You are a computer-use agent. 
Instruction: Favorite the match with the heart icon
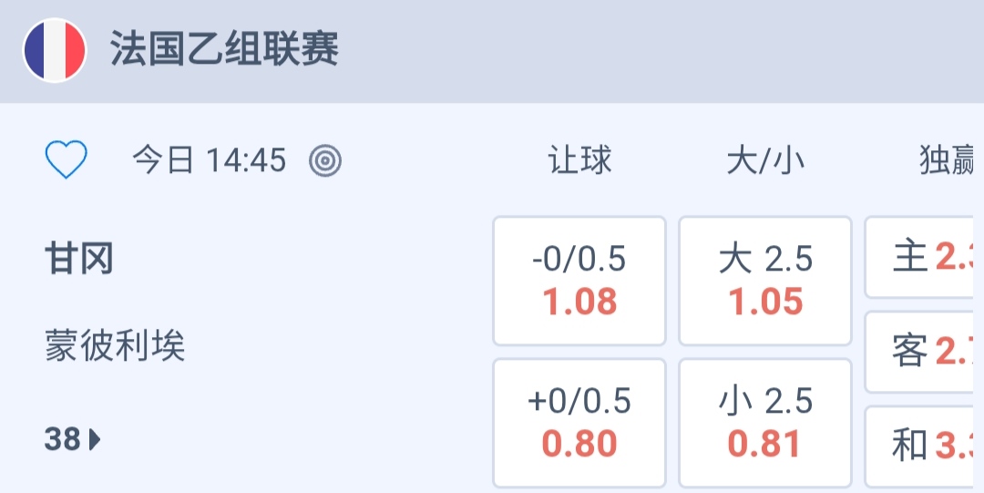pos(67,161)
